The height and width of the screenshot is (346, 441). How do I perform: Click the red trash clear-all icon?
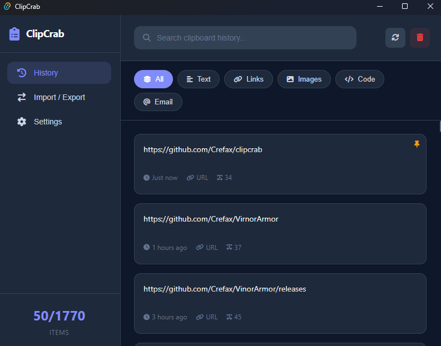pos(420,38)
